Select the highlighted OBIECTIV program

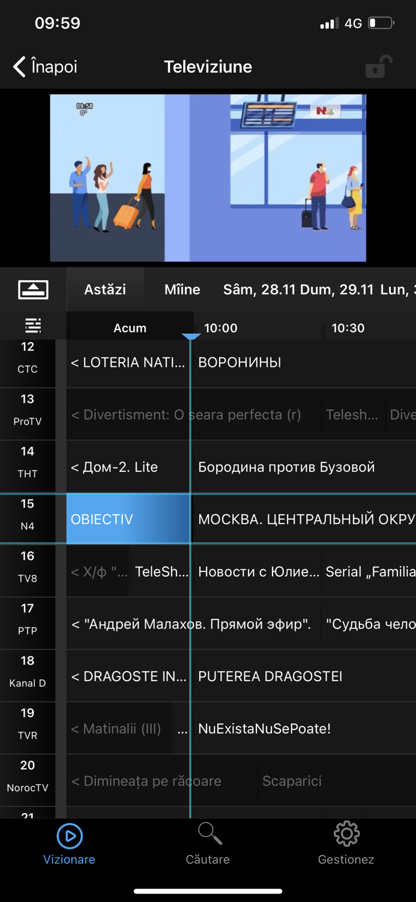[x=128, y=519]
